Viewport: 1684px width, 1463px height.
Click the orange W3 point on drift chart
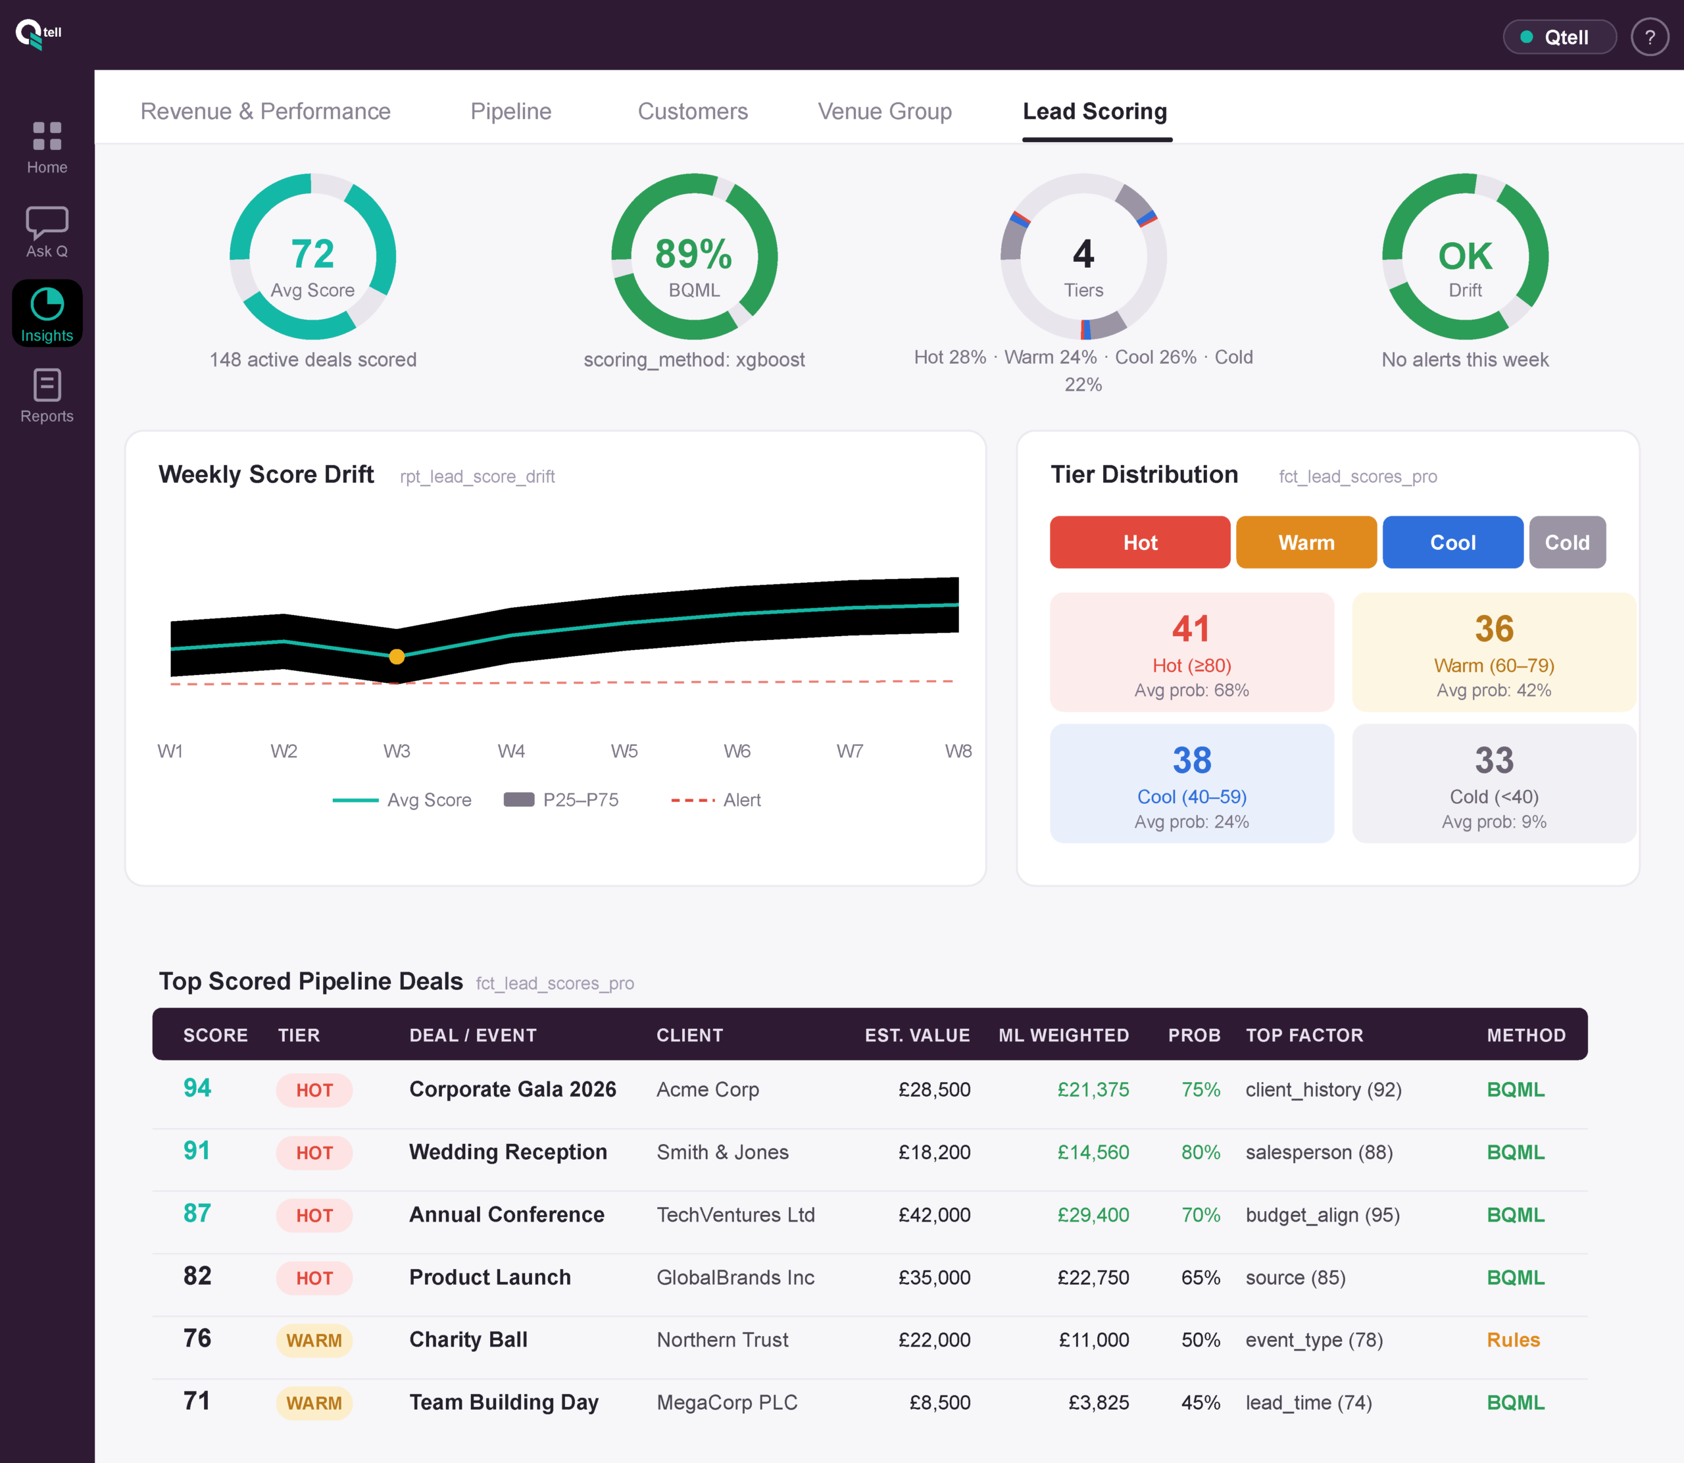point(397,657)
